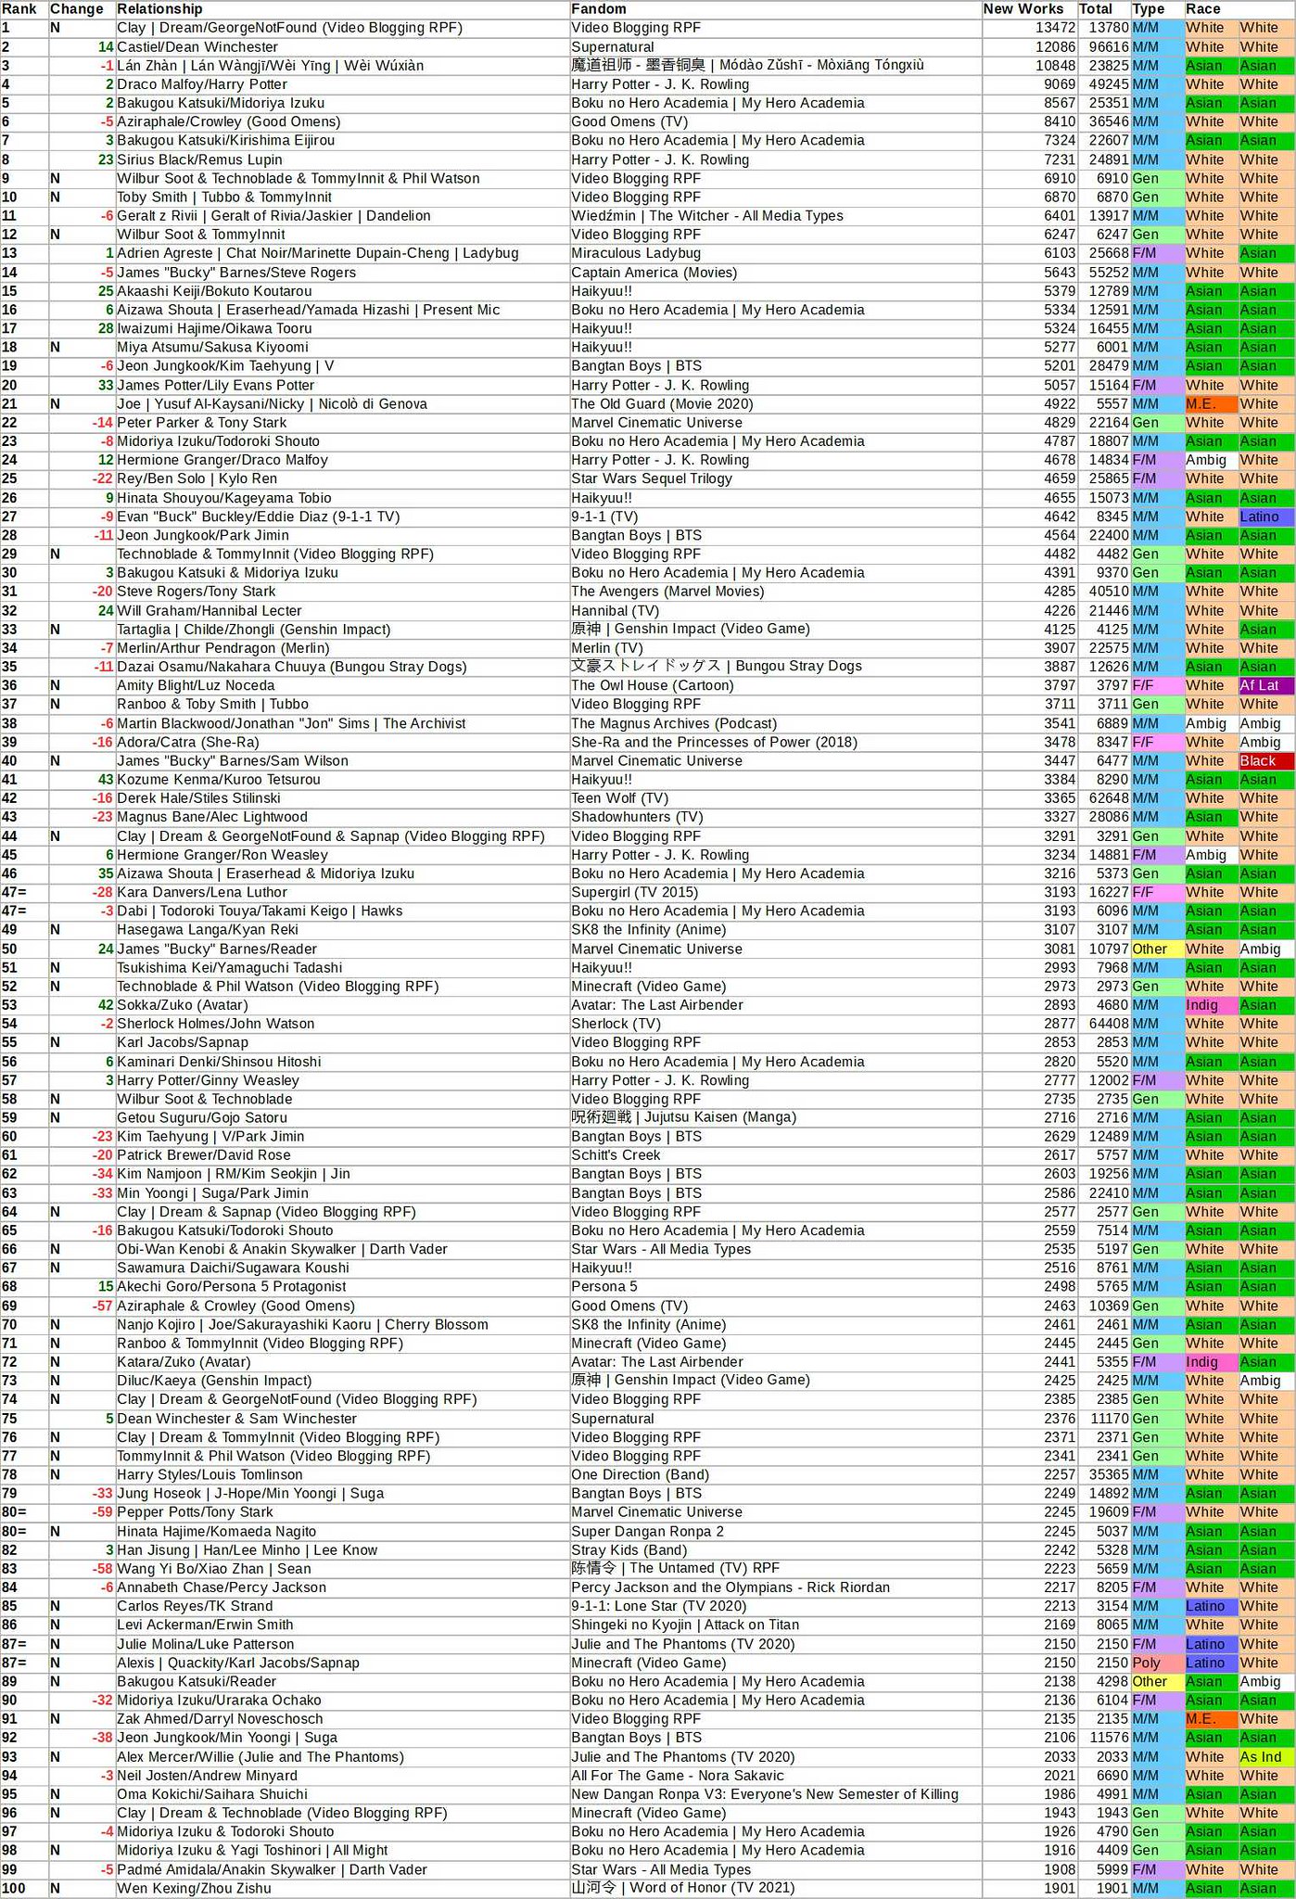
Task: Click the Teen Wolf (TV) fandom cell
Action: 775,798
